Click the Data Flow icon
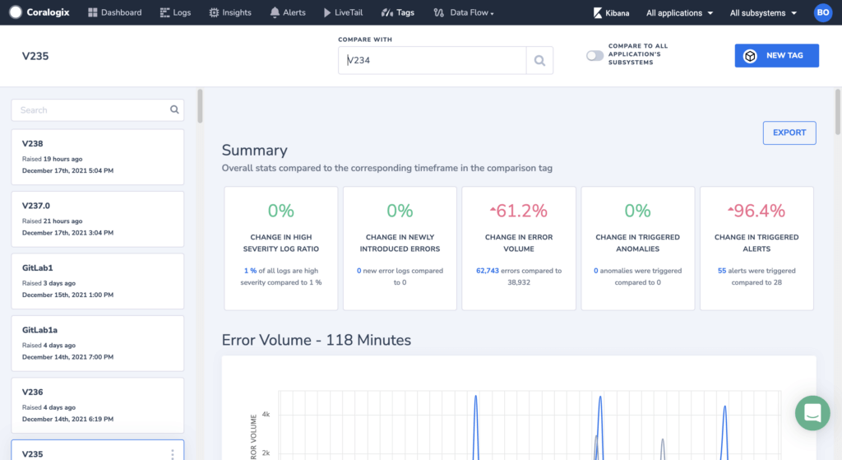This screenshot has height=460, width=842. tap(439, 12)
